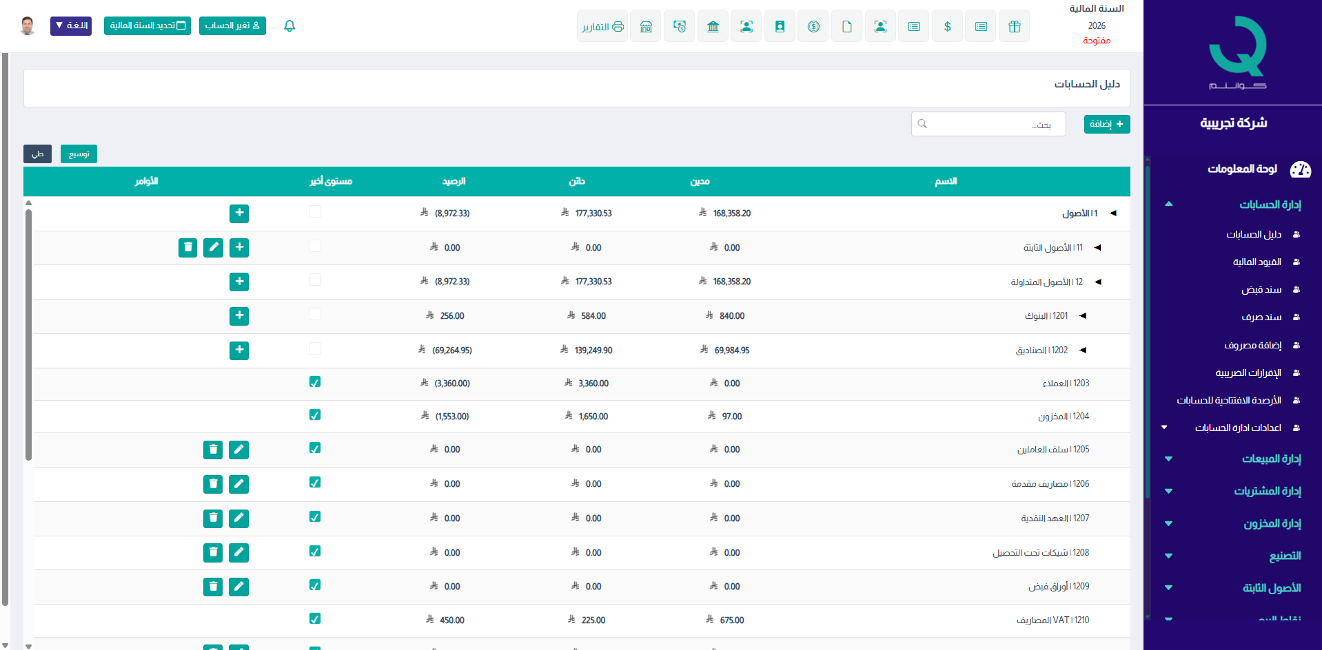Click the gift icon in top toolbar
Image resolution: width=1322 pixels, height=650 pixels.
point(1014,27)
